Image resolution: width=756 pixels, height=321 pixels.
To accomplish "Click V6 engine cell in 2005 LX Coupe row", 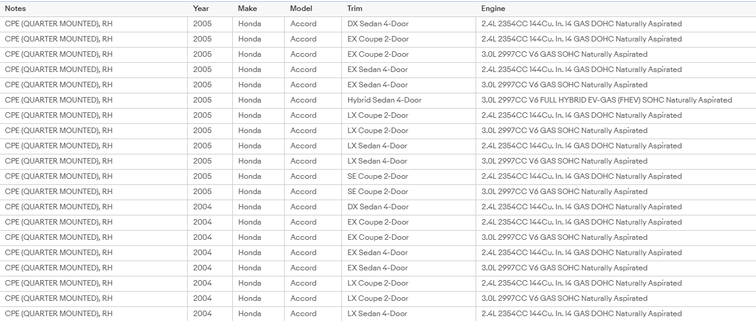I will click(x=616, y=131).
